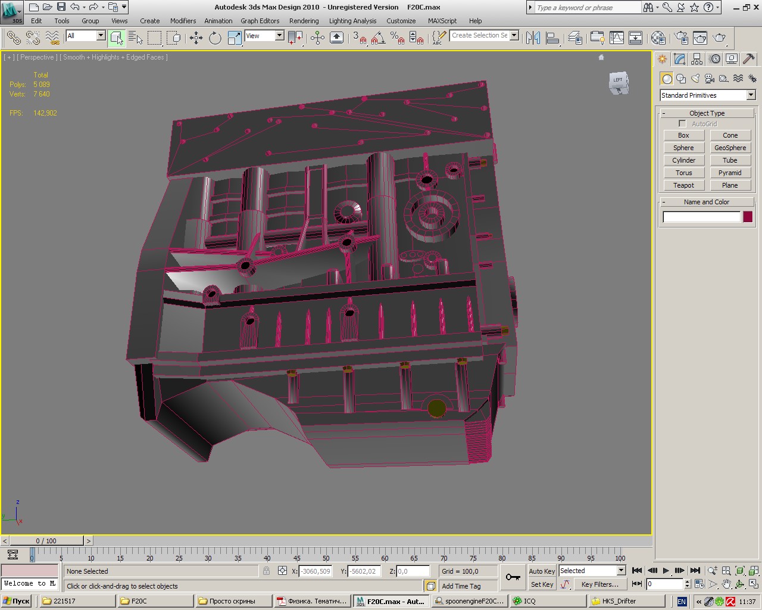Click the Select and Manipulate icon
Image resolution: width=762 pixels, height=610 pixels.
tap(317, 38)
